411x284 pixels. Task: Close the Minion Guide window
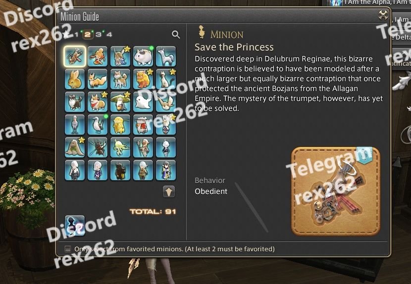[383, 15]
